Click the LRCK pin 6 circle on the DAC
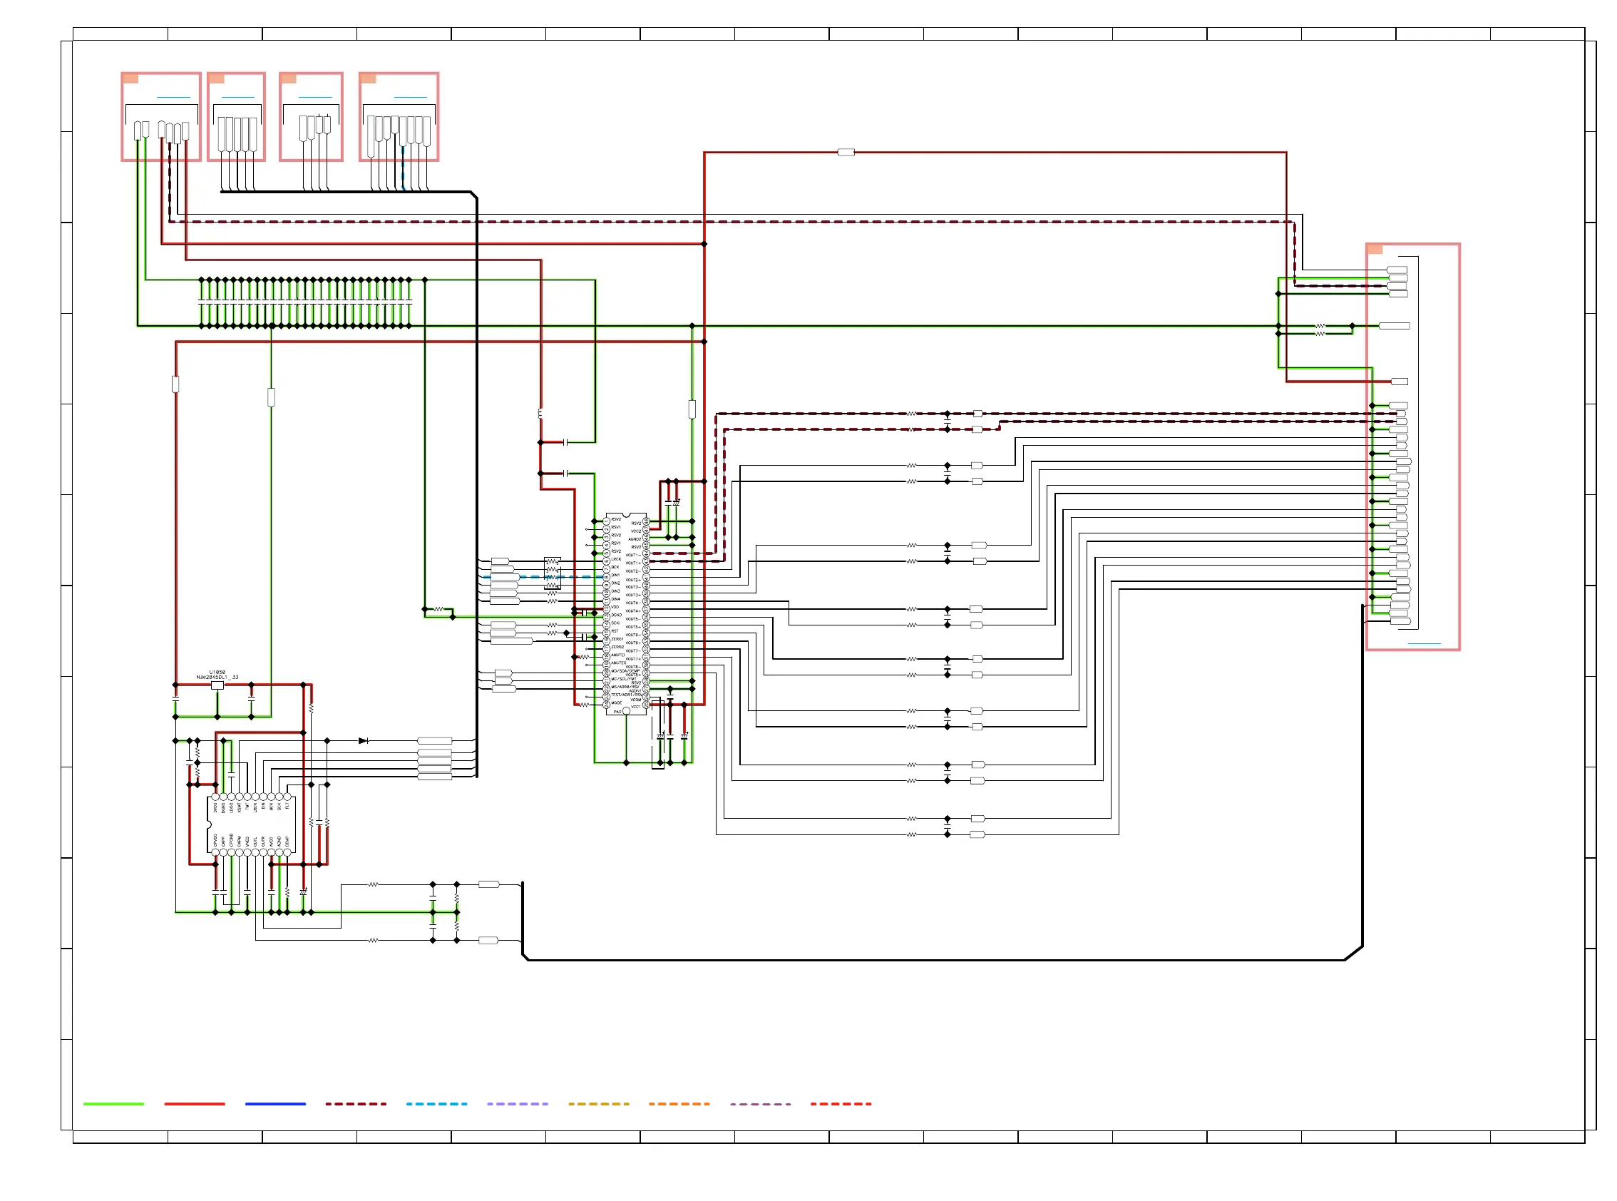 607,560
